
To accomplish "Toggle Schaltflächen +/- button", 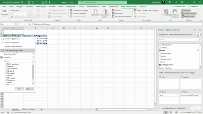I will (189, 13).
